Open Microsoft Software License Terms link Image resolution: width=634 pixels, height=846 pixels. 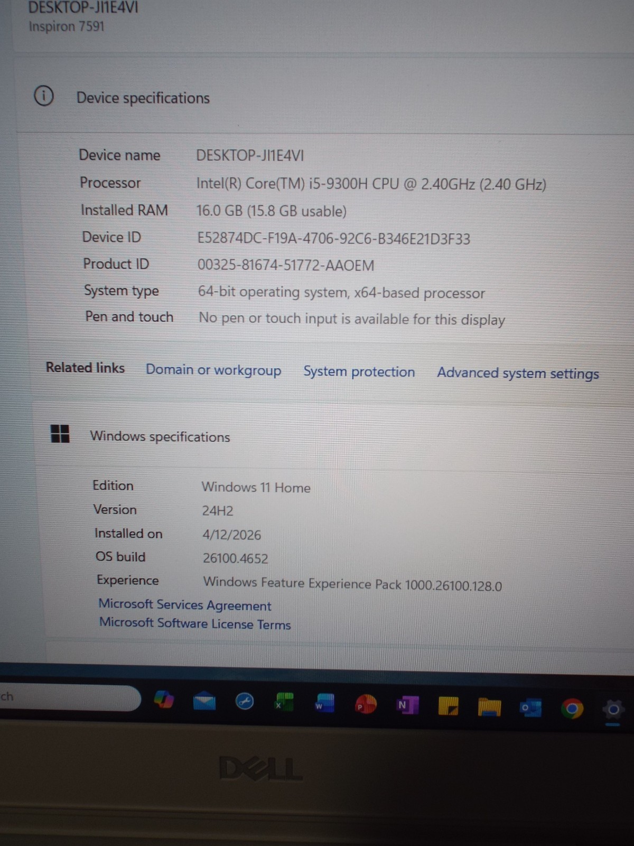(195, 623)
